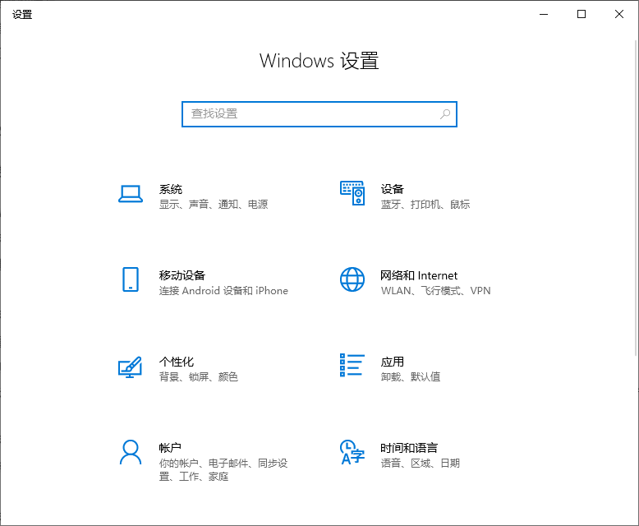The width and height of the screenshot is (639, 526).
Task: Click 连接 Android 设备和 iPhone description
Action: click(223, 291)
